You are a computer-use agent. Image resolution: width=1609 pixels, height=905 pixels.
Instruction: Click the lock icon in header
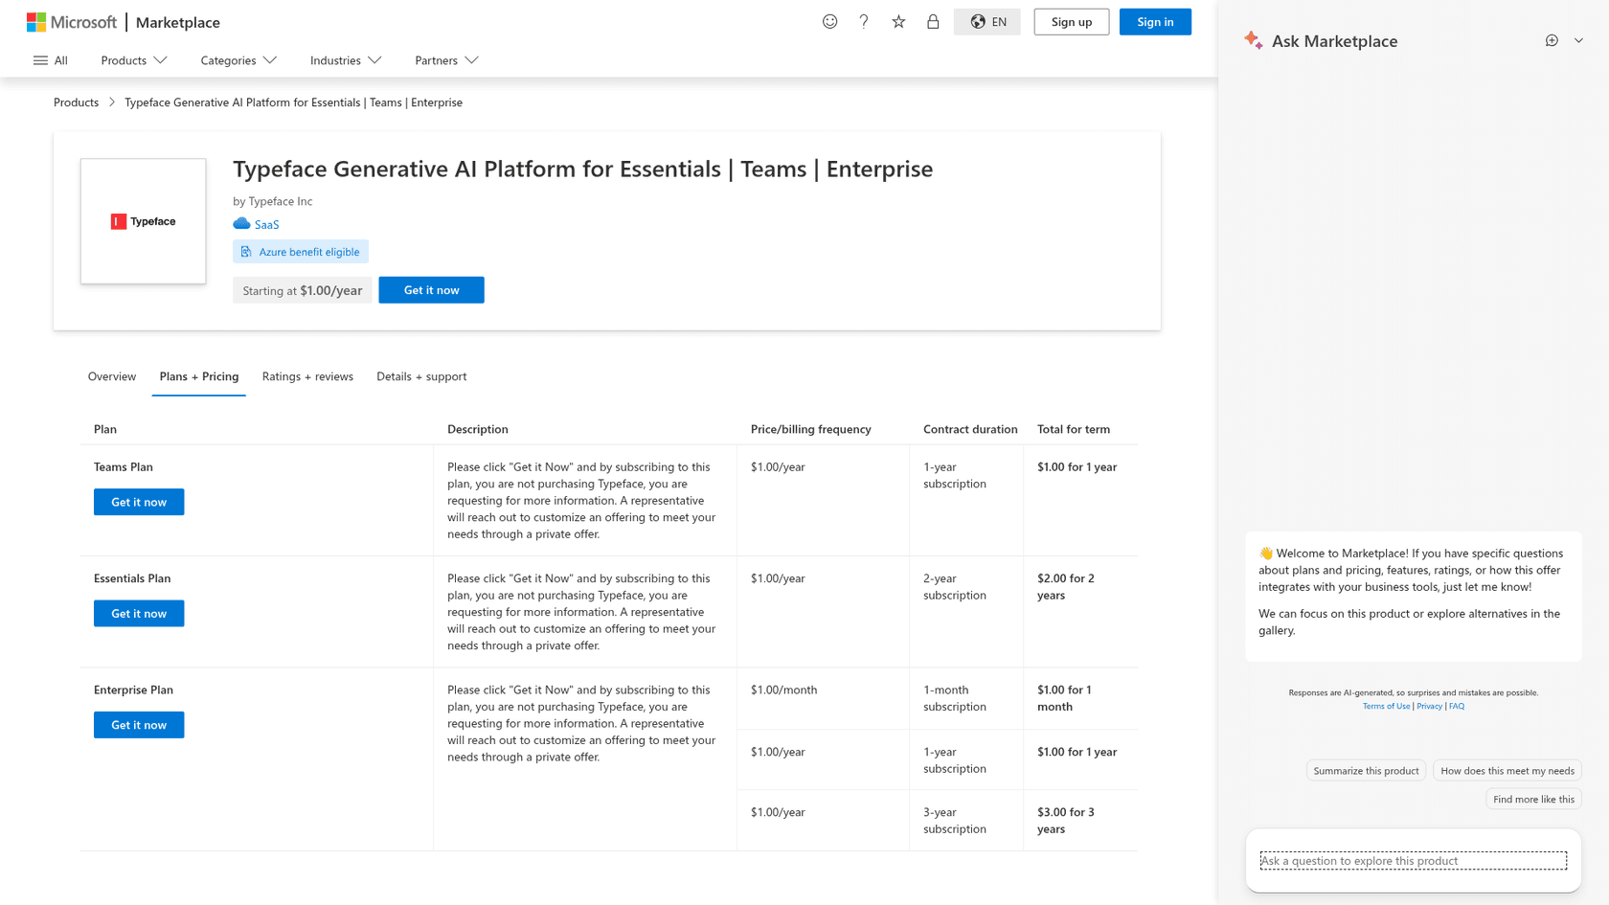point(933,22)
